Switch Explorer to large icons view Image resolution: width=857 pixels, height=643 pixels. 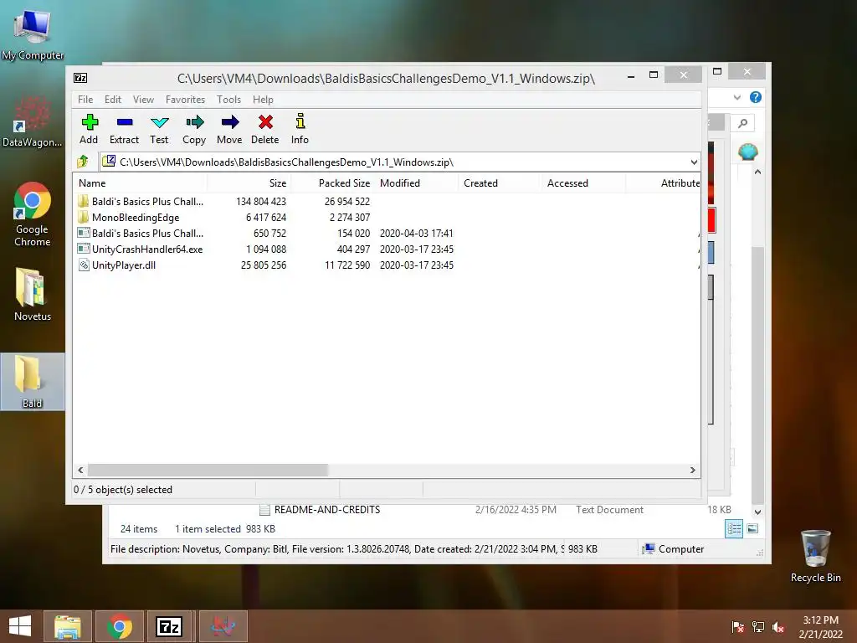[x=752, y=528]
